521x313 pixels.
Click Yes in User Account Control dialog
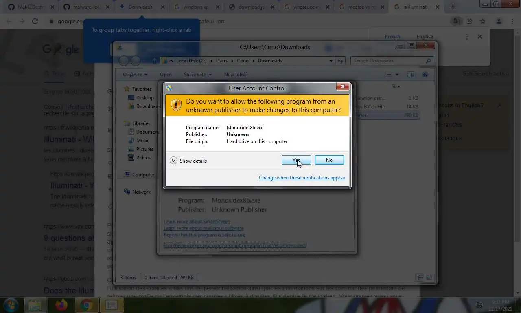tap(296, 160)
